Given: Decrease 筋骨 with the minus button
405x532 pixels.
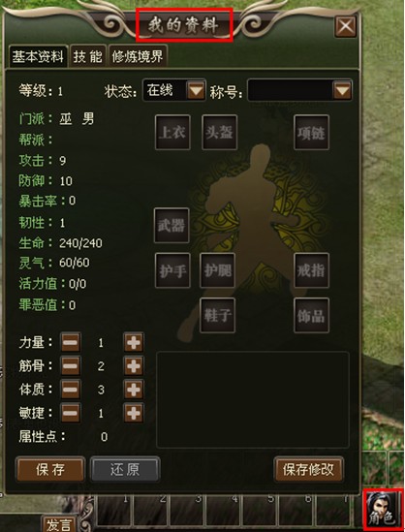Looking at the screenshot, I should point(71,366).
